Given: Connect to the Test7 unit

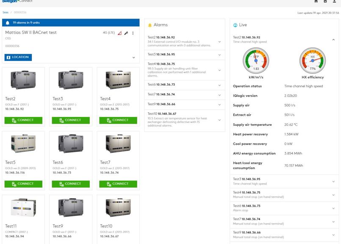Looking at the screenshot, I should [x=118, y=184].
